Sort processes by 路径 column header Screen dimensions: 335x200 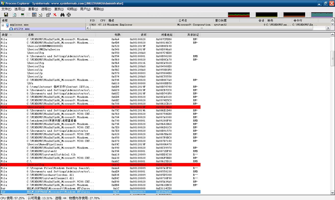[x=279, y=20]
